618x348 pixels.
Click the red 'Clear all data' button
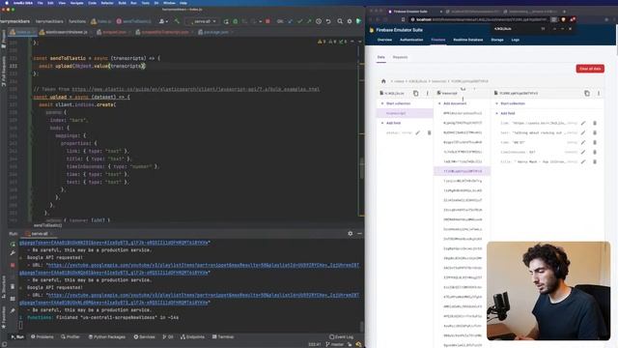click(590, 69)
